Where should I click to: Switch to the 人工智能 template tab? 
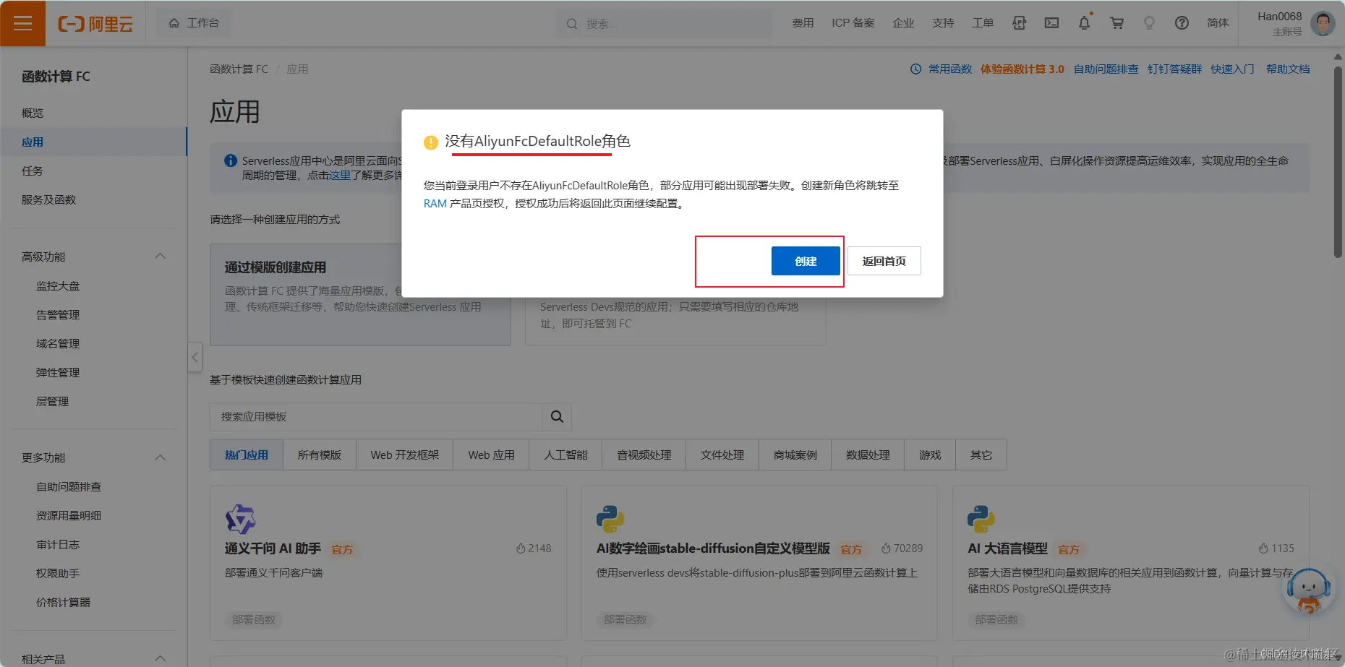click(565, 455)
